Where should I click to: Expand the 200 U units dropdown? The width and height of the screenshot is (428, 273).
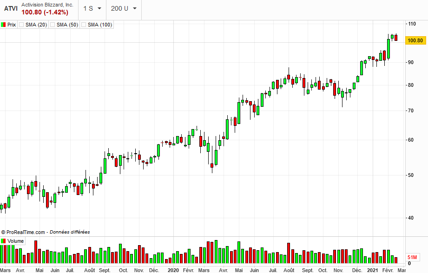point(124,8)
